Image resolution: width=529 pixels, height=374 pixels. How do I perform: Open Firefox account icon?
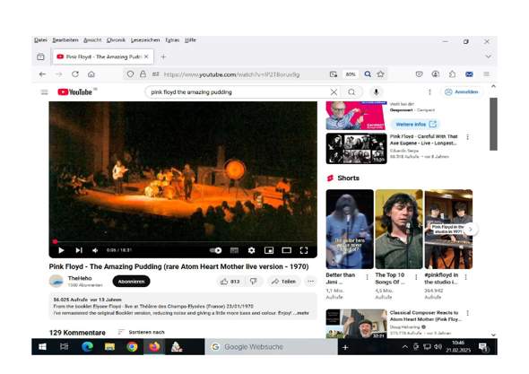pos(435,74)
